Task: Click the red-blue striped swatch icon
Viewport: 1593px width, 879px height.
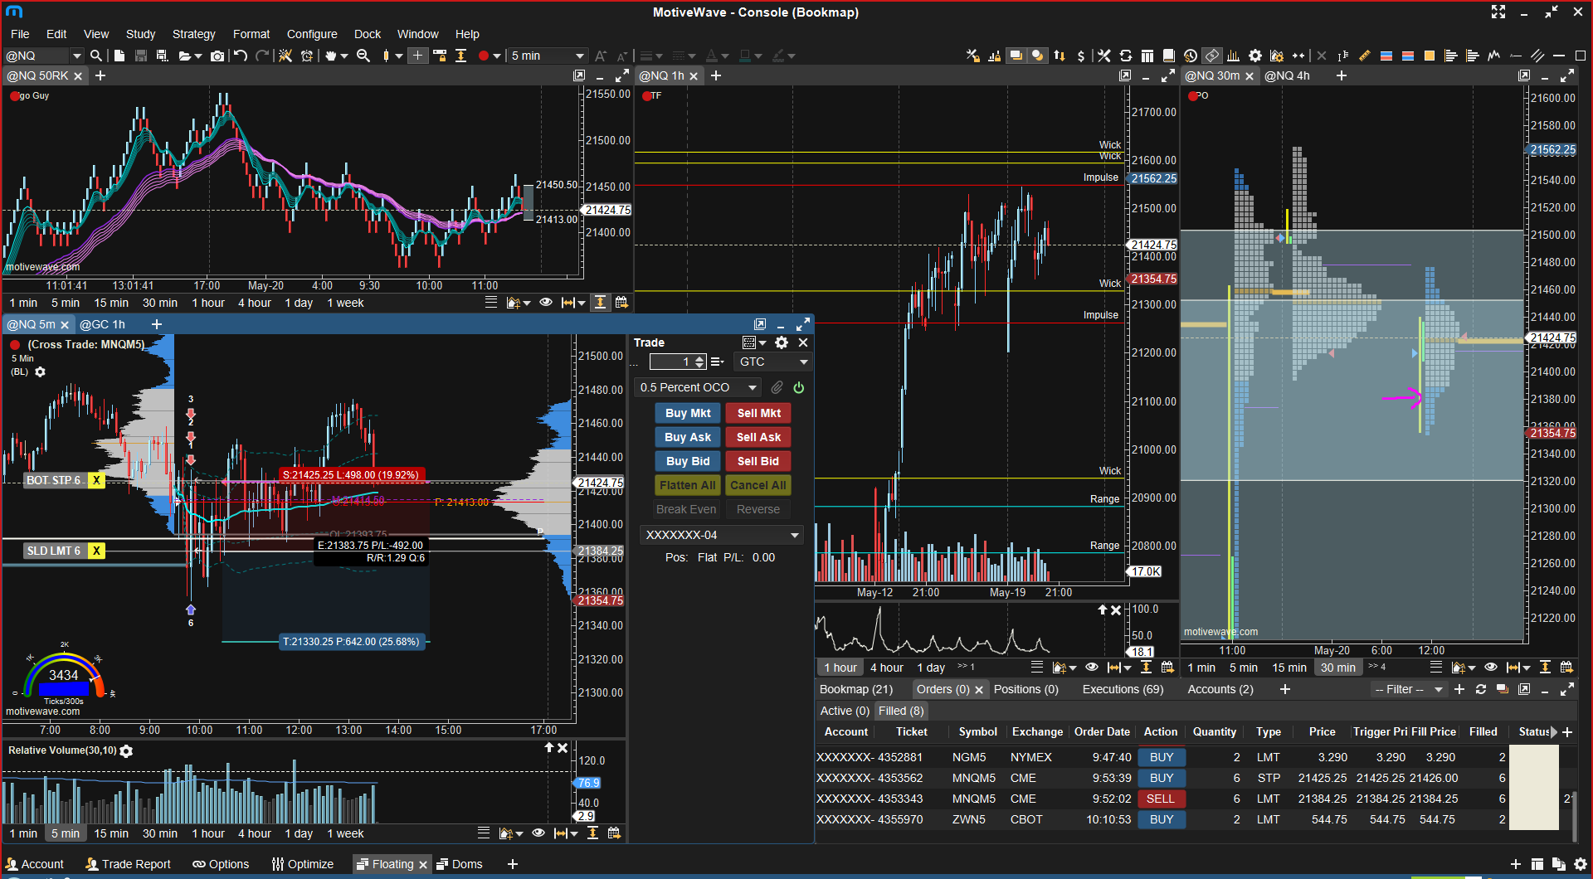Action: [x=1408, y=56]
